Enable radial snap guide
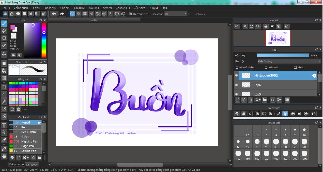Screen dimensions: 323x172 coord(98,14)
